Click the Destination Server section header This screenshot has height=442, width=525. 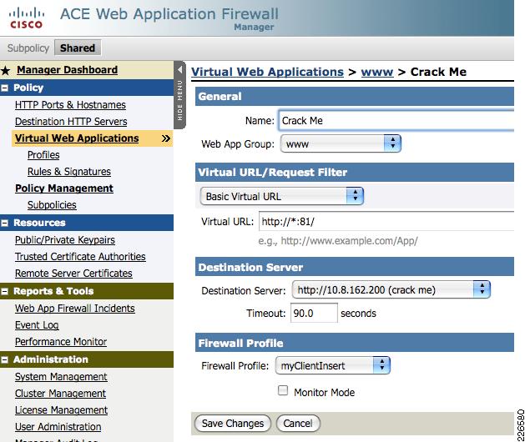[x=355, y=267]
